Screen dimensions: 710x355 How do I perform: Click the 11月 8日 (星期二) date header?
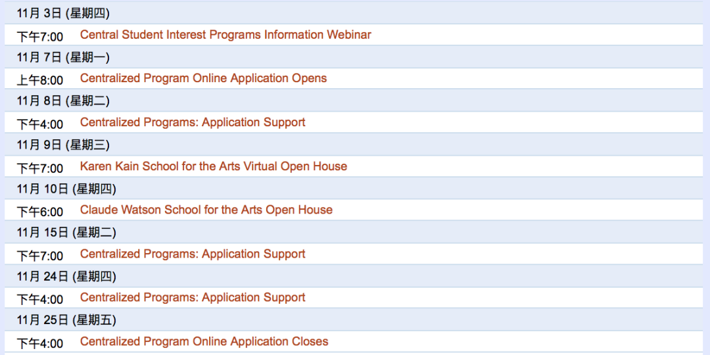pyautogui.click(x=63, y=101)
